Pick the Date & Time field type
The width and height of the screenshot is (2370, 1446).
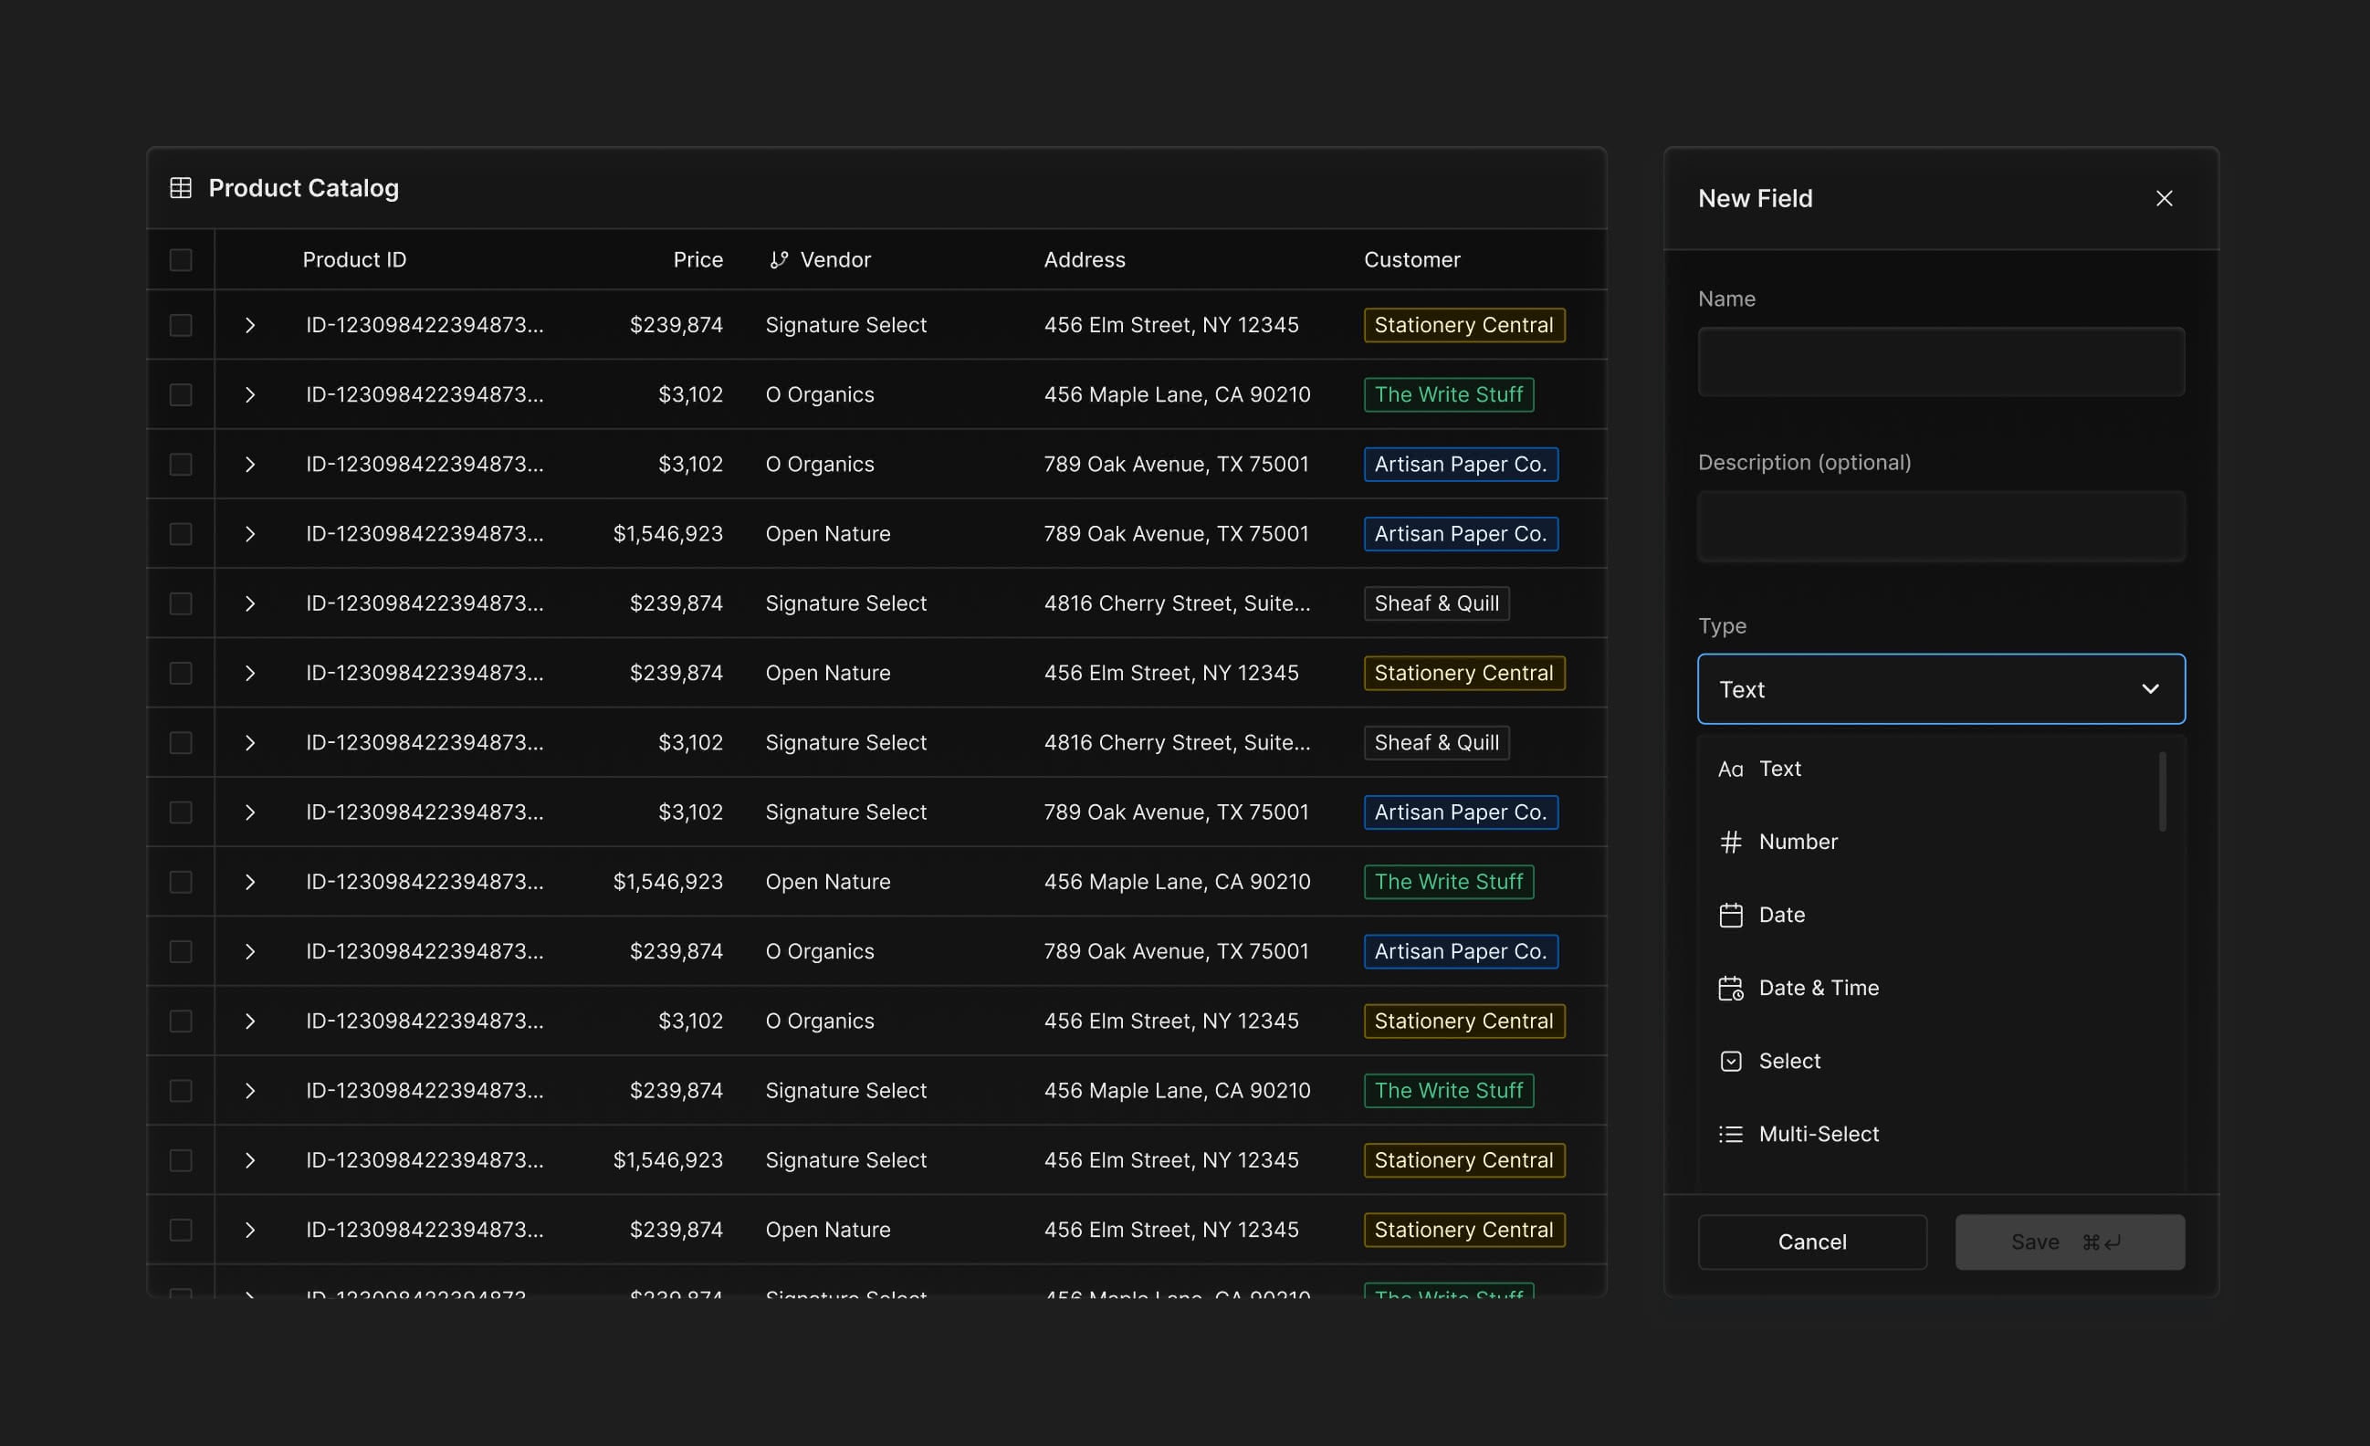click(x=1819, y=987)
